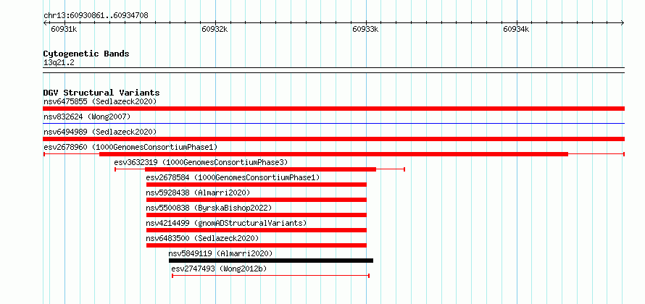Click the red bar for esv2678960

(x=333, y=154)
